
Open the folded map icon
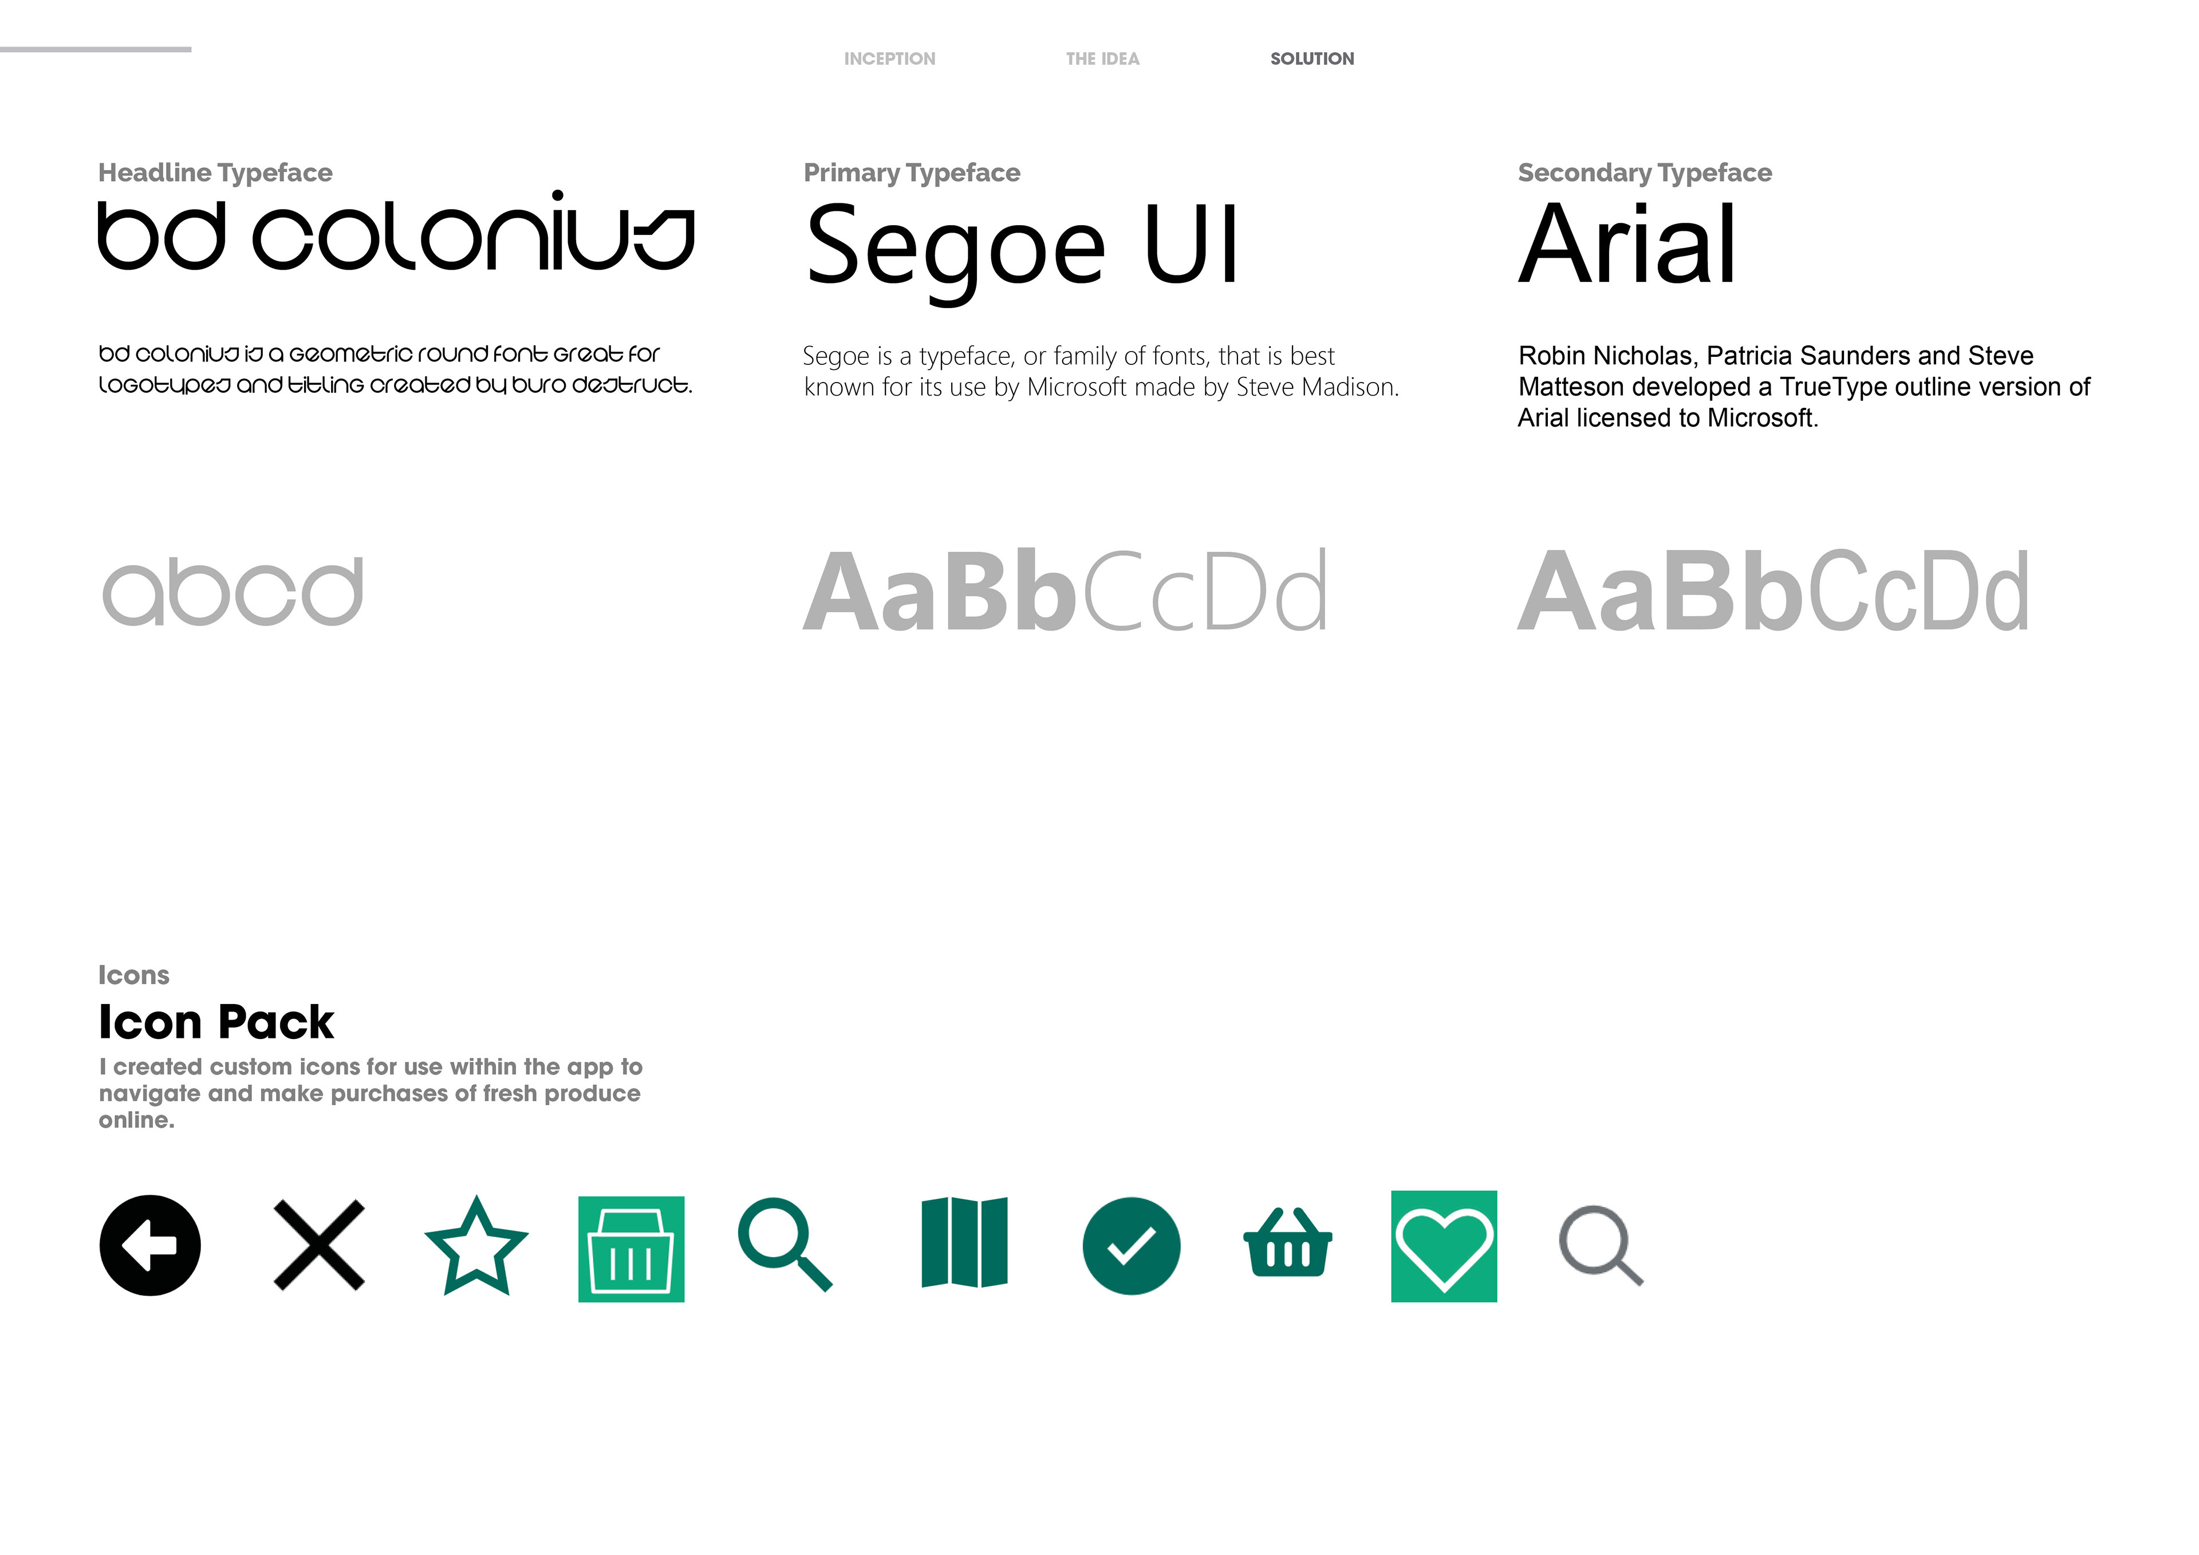(964, 1242)
